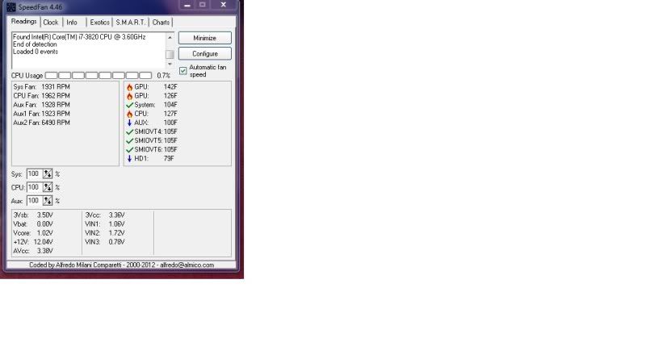Click the blue down arrow beside HD1
This screenshot has width=646, height=363.
click(129, 158)
